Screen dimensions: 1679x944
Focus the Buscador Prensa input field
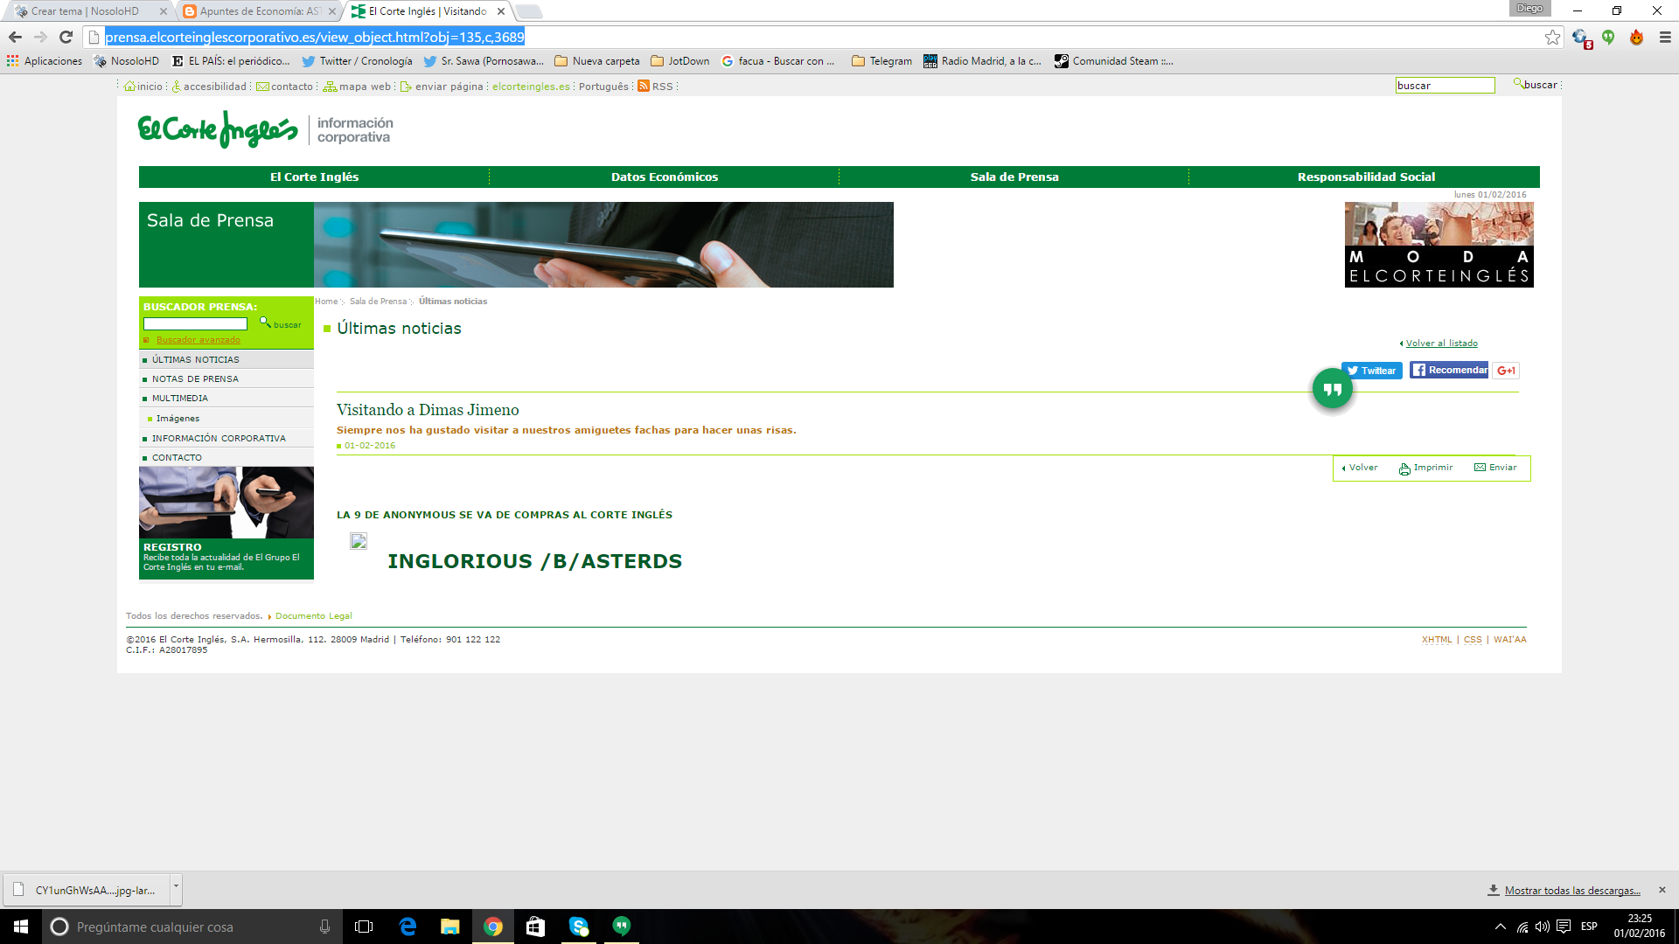pyautogui.click(x=195, y=323)
